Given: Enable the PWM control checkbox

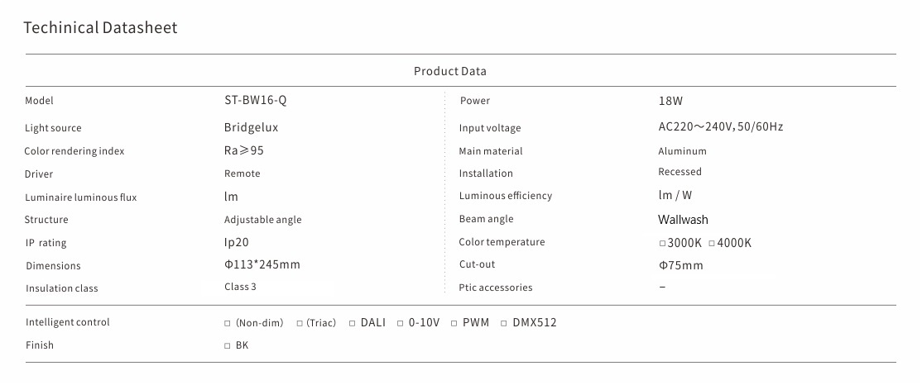Looking at the screenshot, I should pos(454,323).
